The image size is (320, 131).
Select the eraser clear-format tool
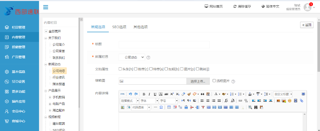[x=183, y=94]
